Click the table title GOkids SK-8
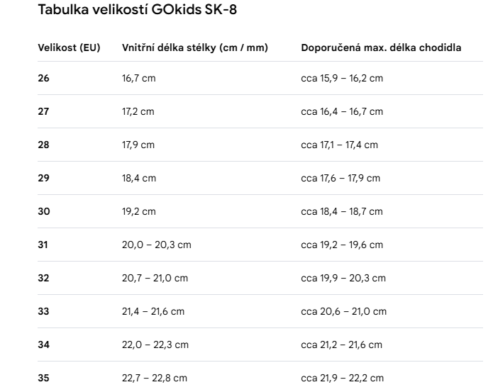Screen dimensions: 493x392 coord(137,9)
